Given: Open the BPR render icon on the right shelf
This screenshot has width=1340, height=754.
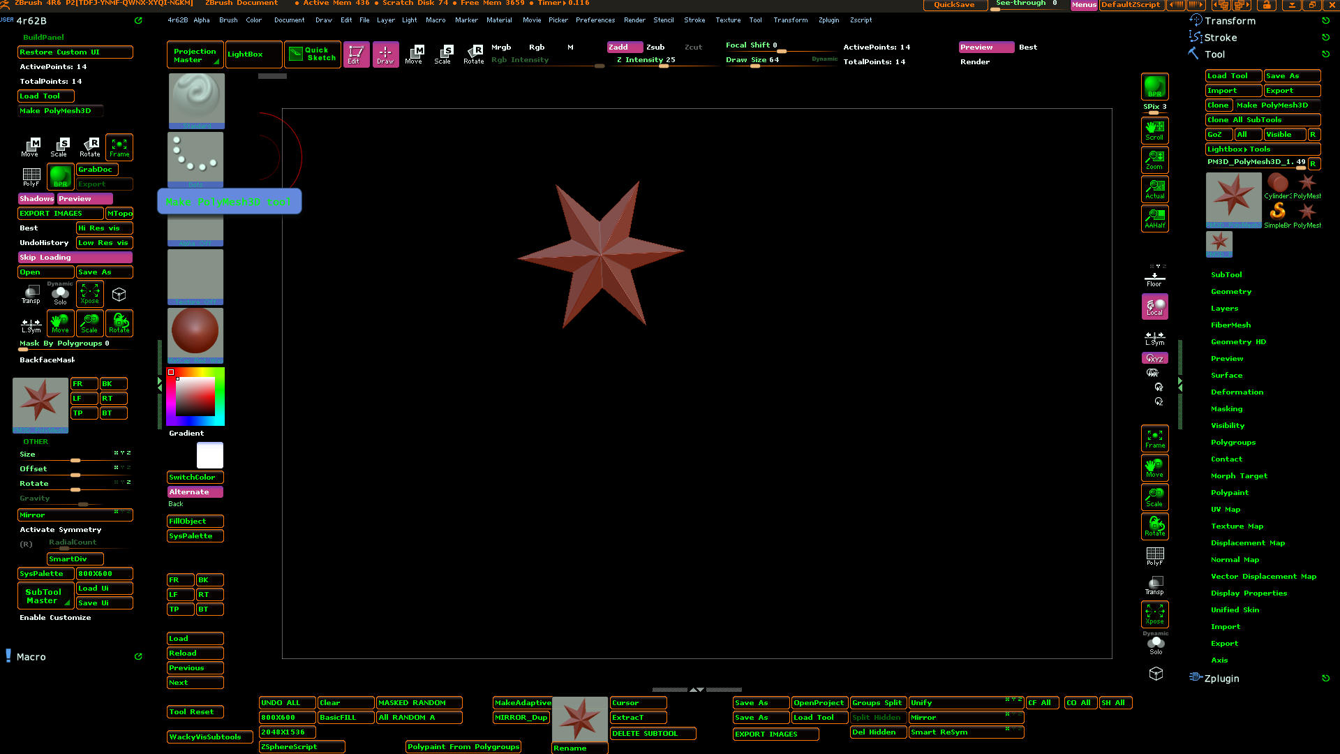Looking at the screenshot, I should coord(1154,87).
